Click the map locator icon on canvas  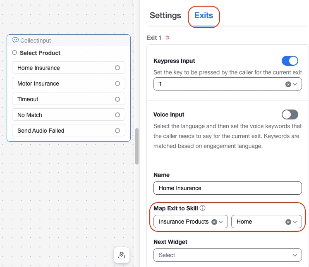point(122,255)
